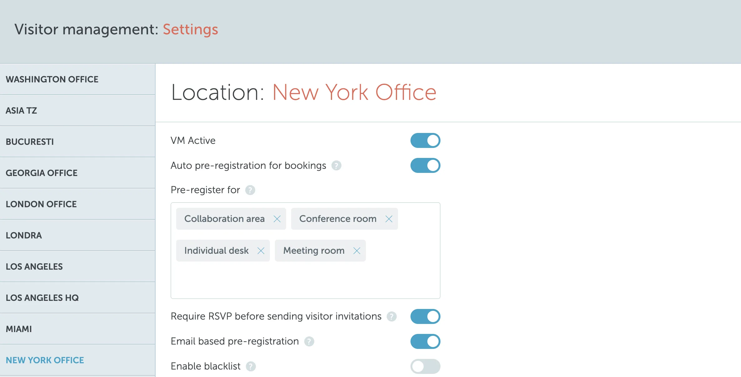Remove the Individual desk tag
This screenshot has width=741, height=377.
261,251
